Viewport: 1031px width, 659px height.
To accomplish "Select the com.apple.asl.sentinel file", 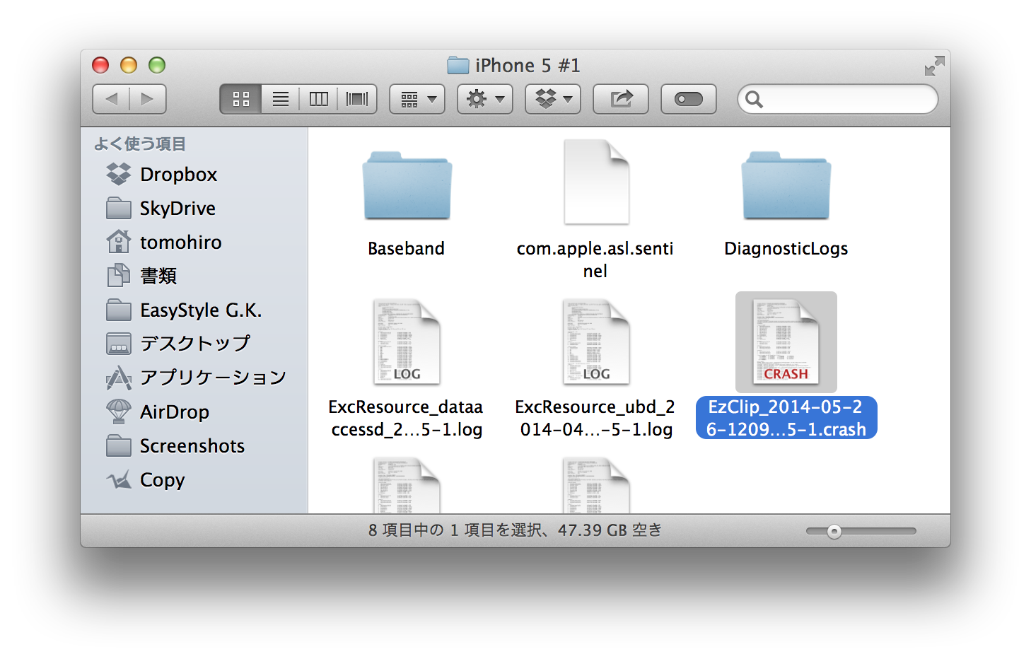I will click(595, 182).
